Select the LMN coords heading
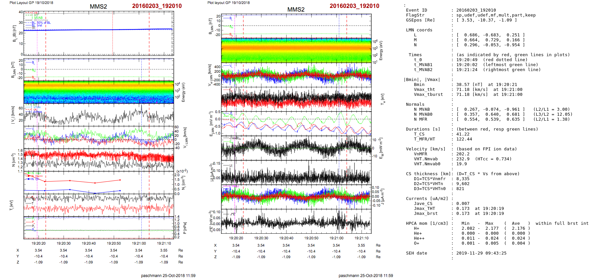The width and height of the screenshot is (597, 278). coord(419,30)
